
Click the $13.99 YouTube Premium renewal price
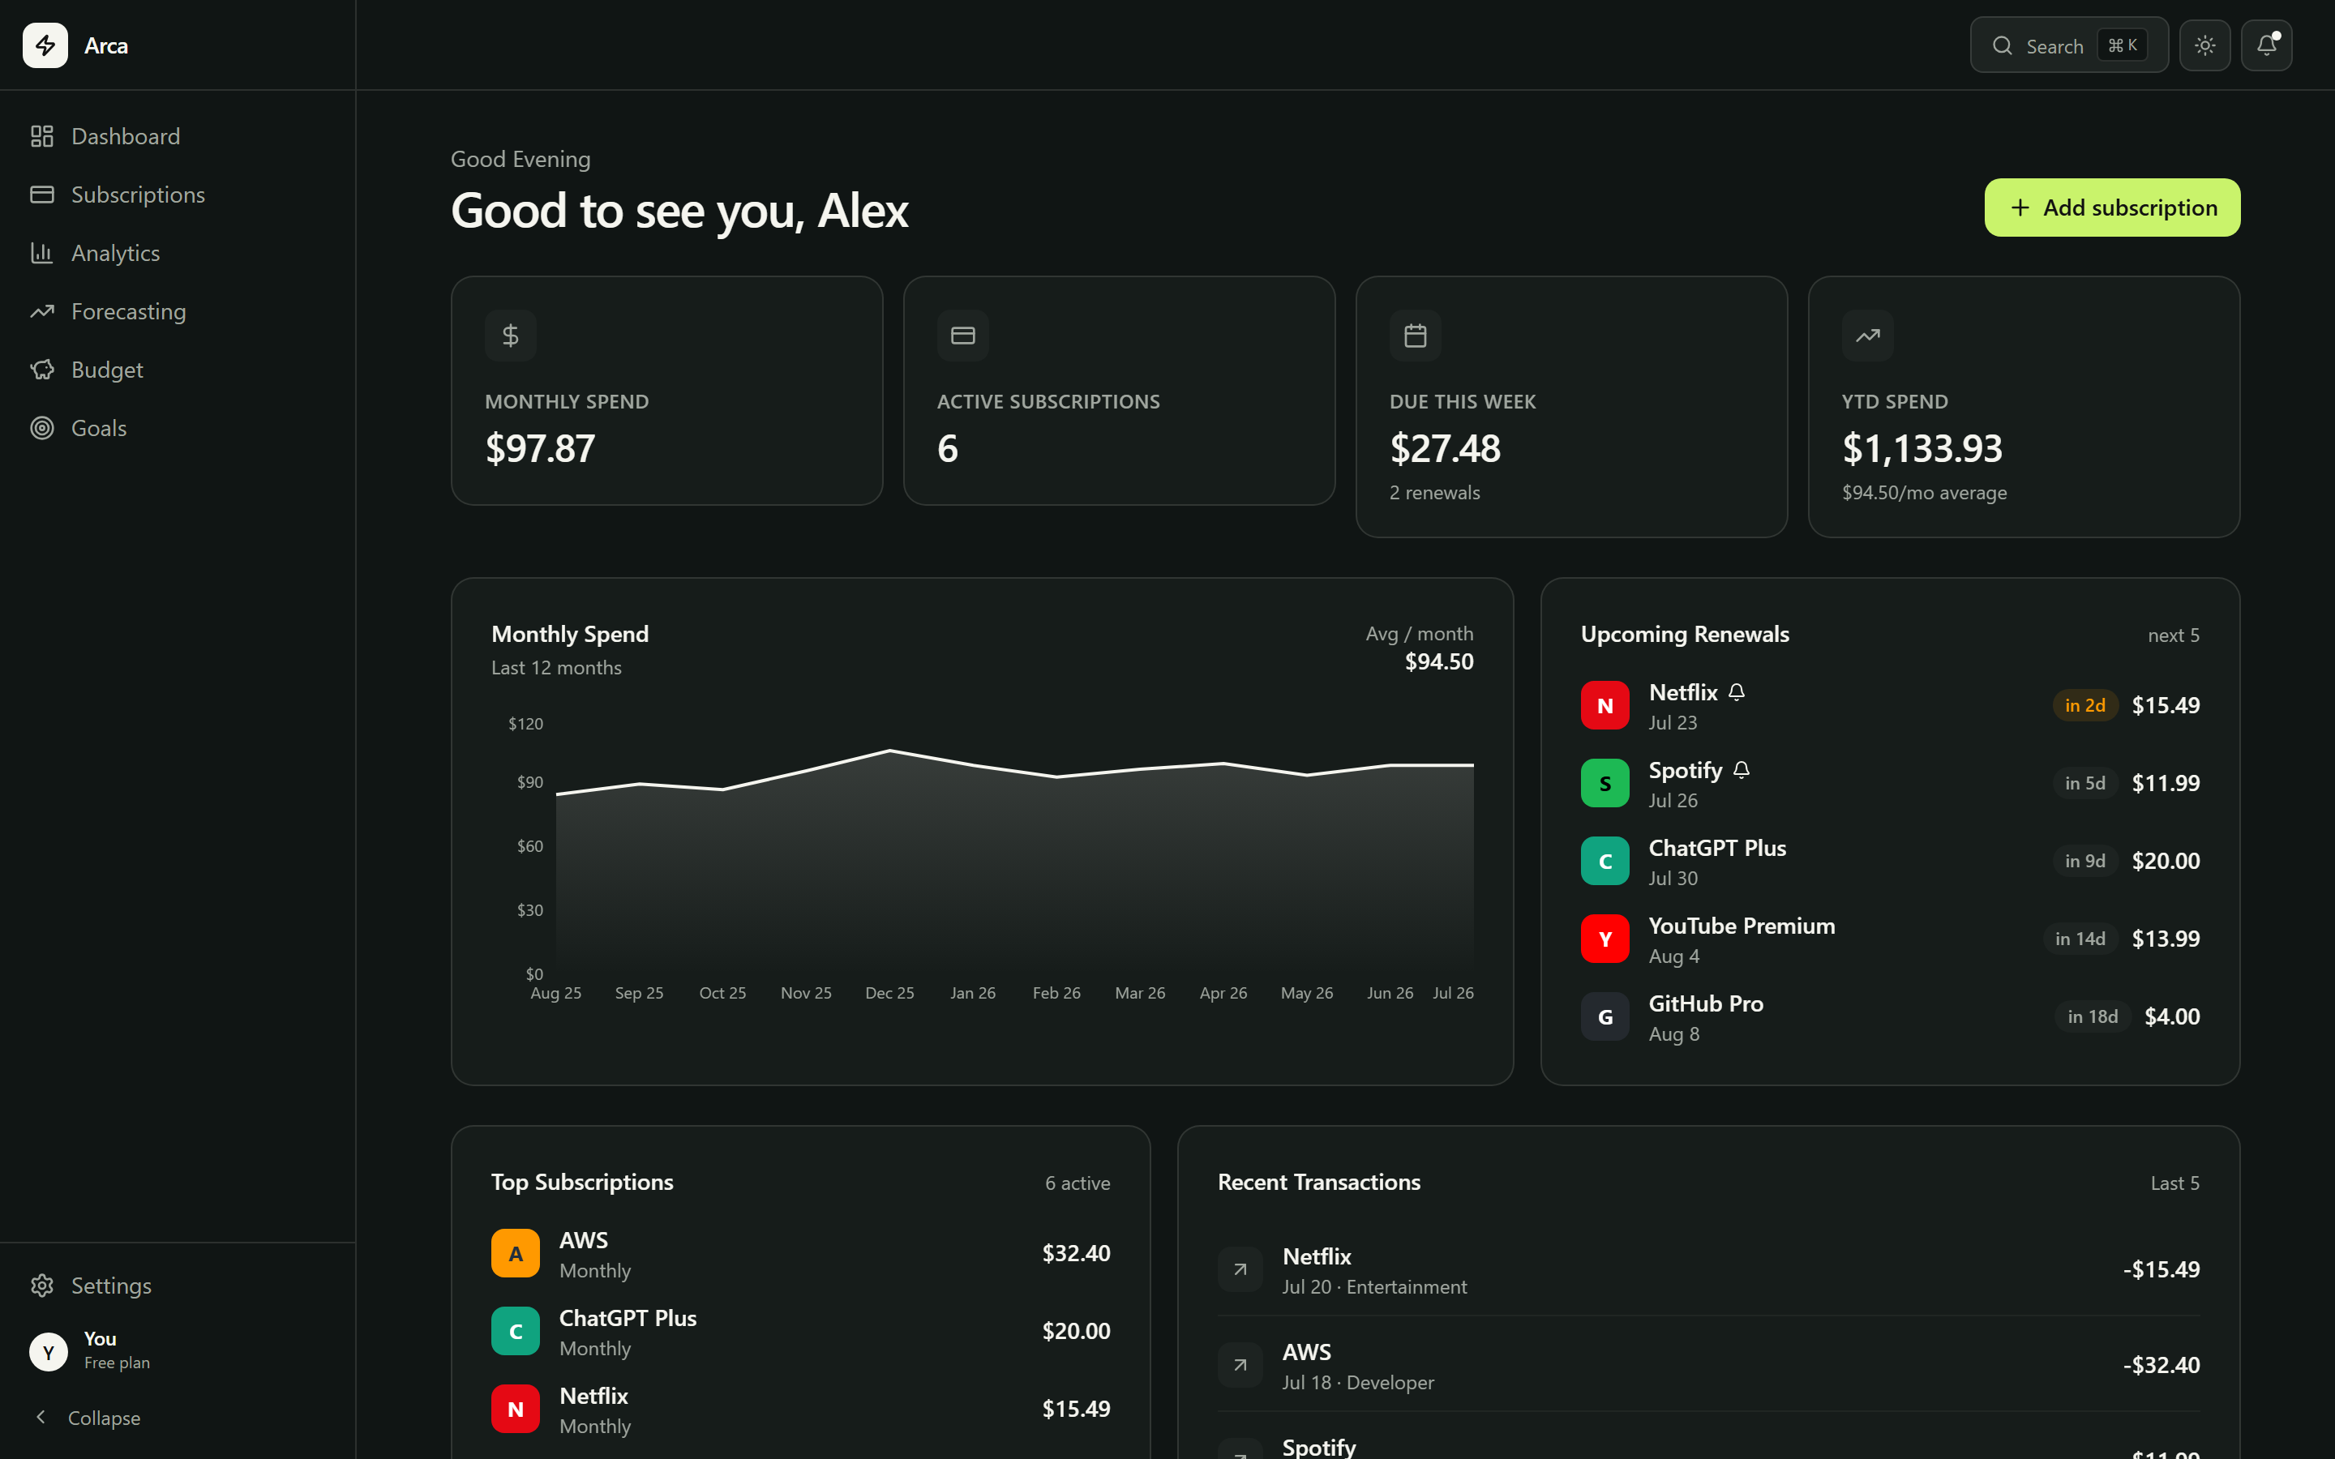2166,939
